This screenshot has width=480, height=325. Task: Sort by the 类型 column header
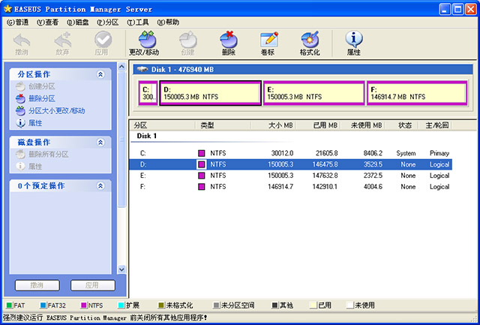[223, 125]
